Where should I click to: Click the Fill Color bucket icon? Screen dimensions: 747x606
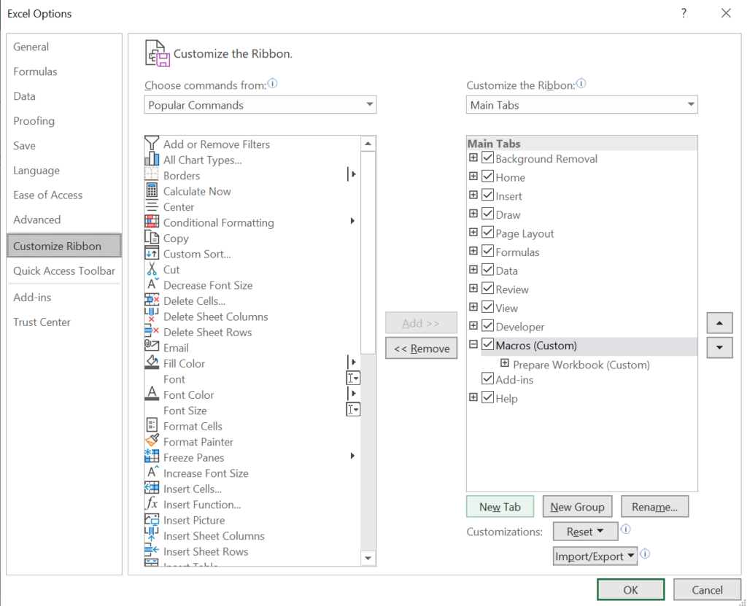tap(152, 363)
